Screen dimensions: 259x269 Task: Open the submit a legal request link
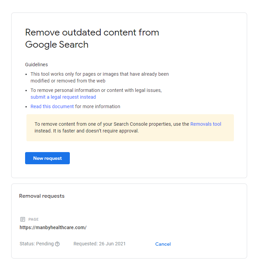[63, 97]
